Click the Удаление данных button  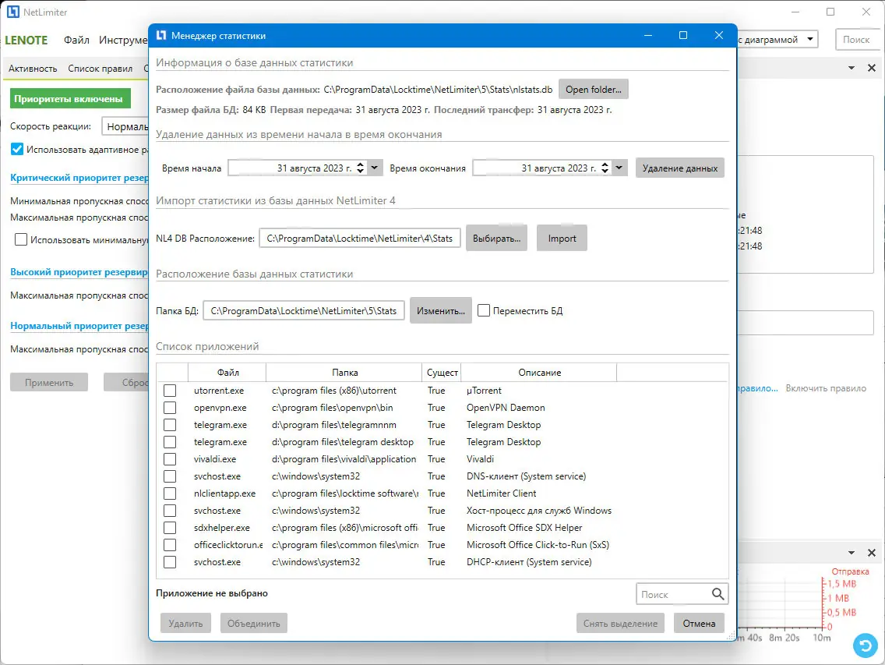pyautogui.click(x=679, y=168)
